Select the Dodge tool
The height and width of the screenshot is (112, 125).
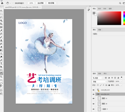pyautogui.click(x=1, y=57)
